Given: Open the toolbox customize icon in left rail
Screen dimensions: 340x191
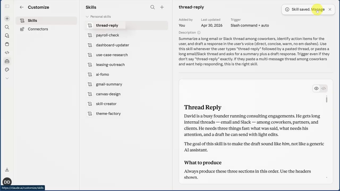Looking at the screenshot, I should click(x=7, y=61).
